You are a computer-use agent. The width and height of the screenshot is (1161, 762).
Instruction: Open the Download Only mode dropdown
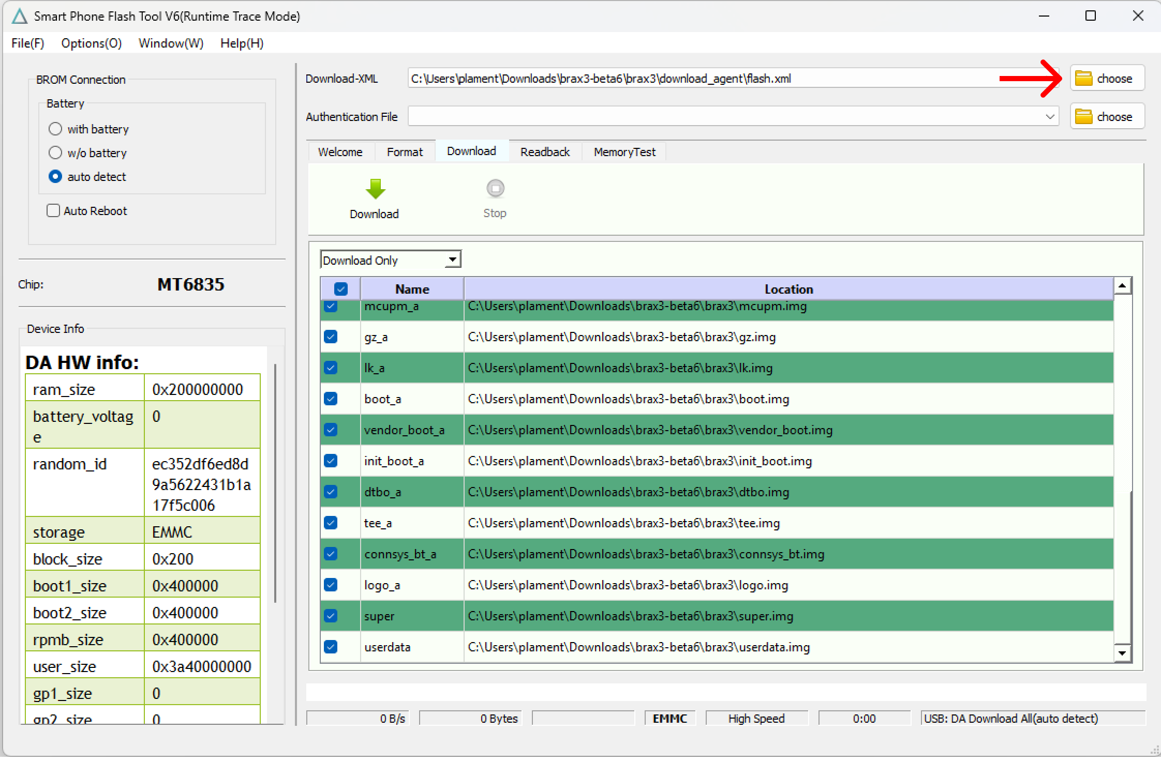pyautogui.click(x=391, y=260)
